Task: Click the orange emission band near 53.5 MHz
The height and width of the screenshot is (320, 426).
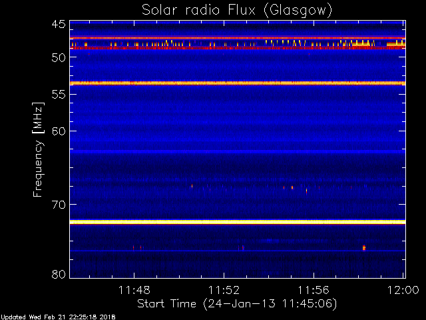Action: pyautogui.click(x=238, y=83)
